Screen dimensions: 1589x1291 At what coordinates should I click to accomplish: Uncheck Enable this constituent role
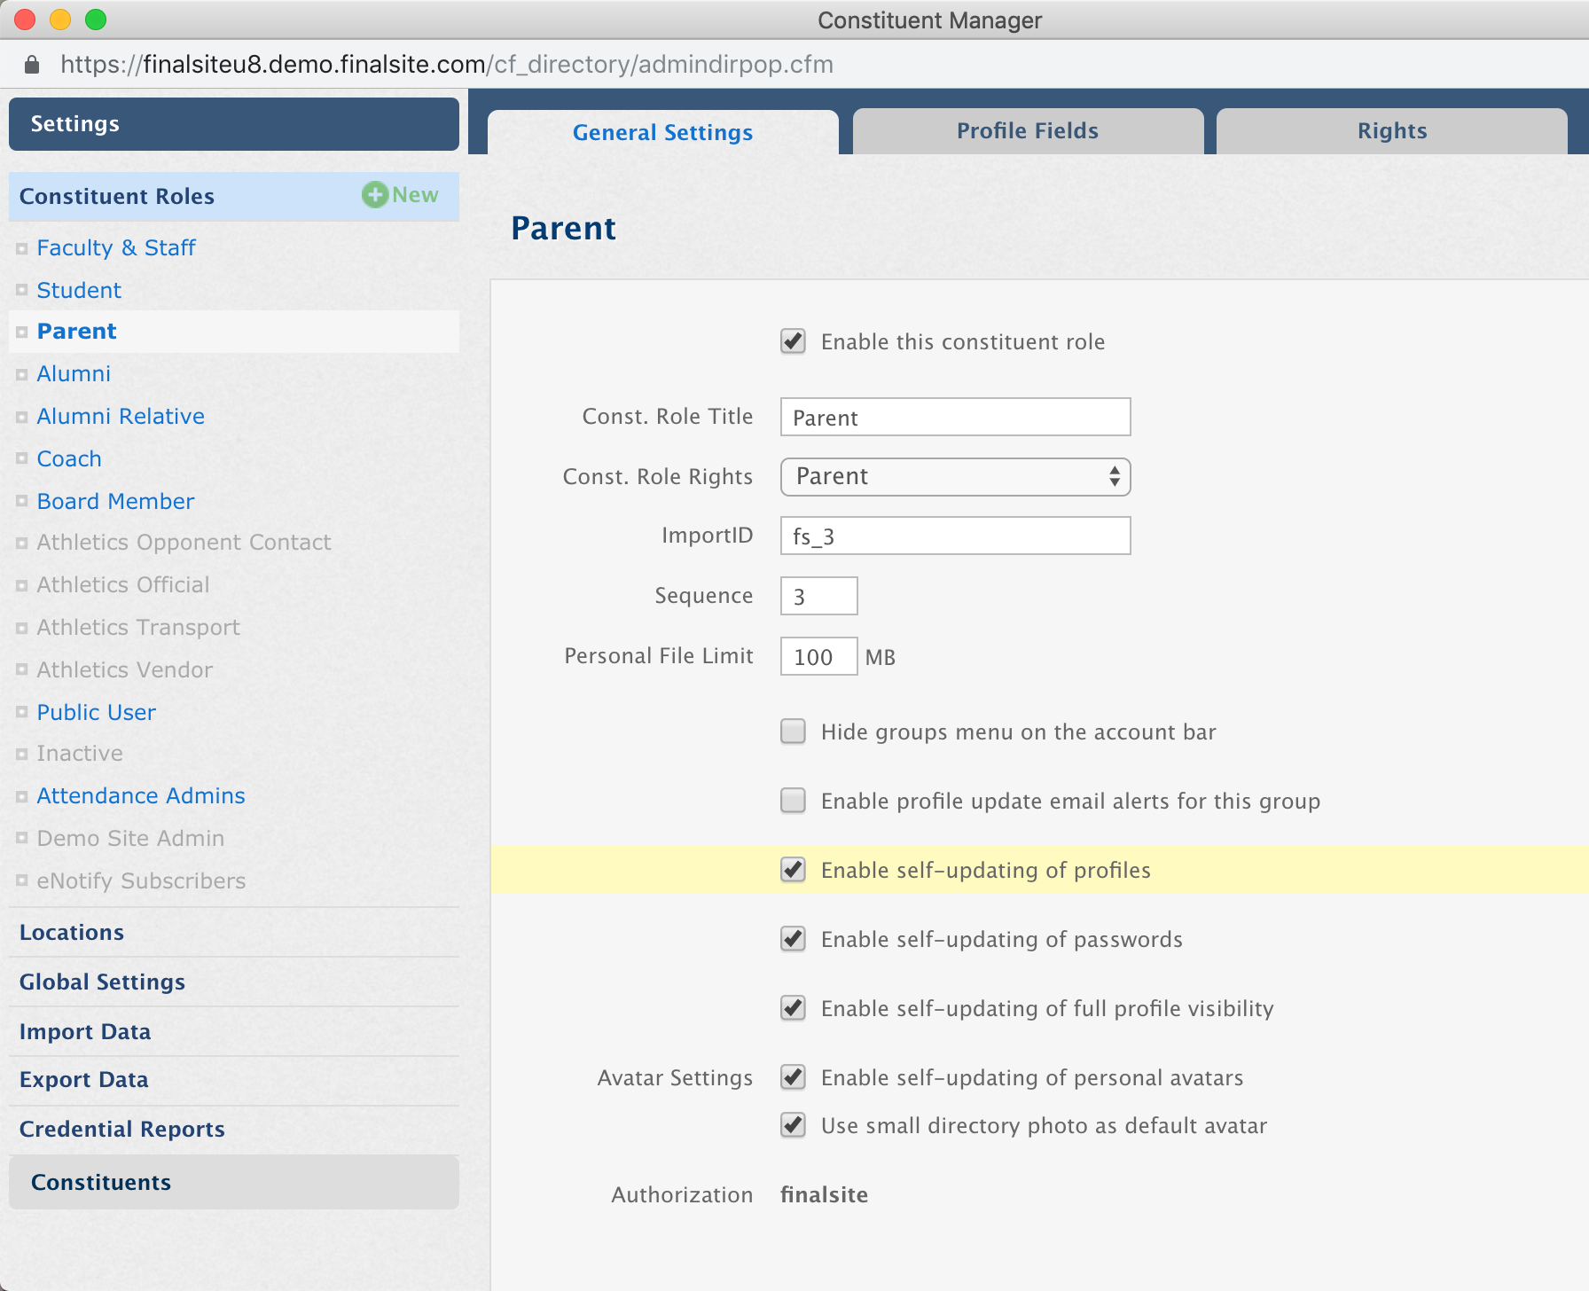[x=793, y=341]
